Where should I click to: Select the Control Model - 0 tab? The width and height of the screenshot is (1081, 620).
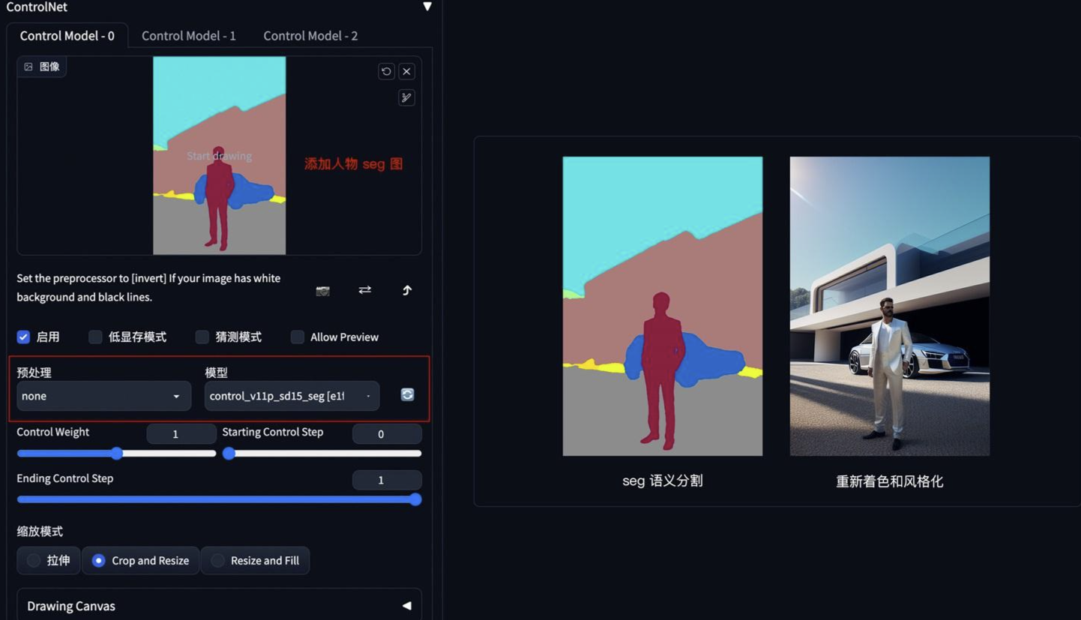tap(67, 35)
